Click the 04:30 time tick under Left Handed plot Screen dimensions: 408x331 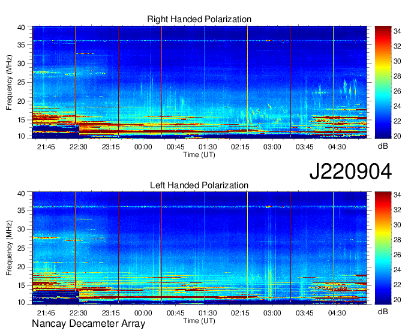point(337,313)
